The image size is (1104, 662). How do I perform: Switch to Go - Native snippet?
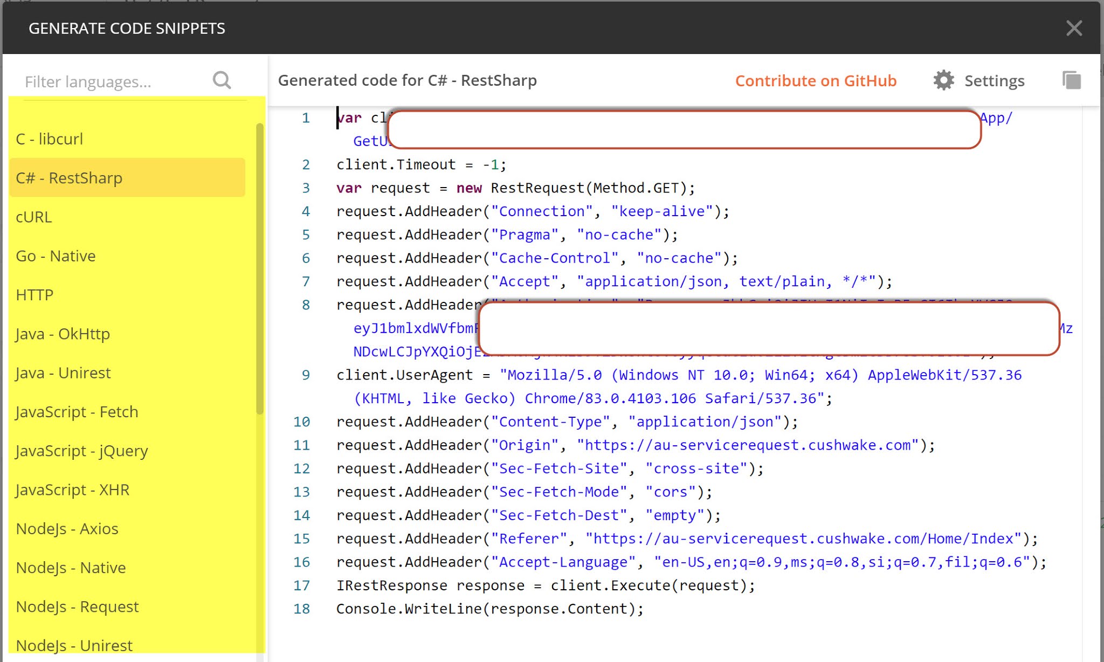tap(56, 256)
